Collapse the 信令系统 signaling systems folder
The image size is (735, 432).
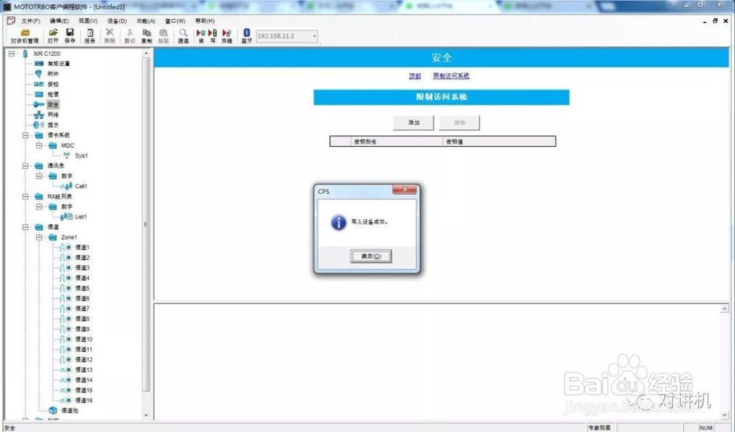(25, 135)
